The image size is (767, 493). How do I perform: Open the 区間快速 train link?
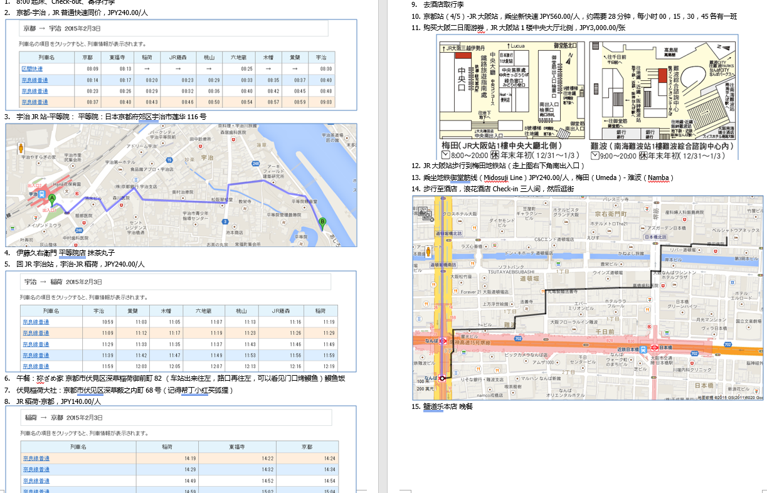32,69
